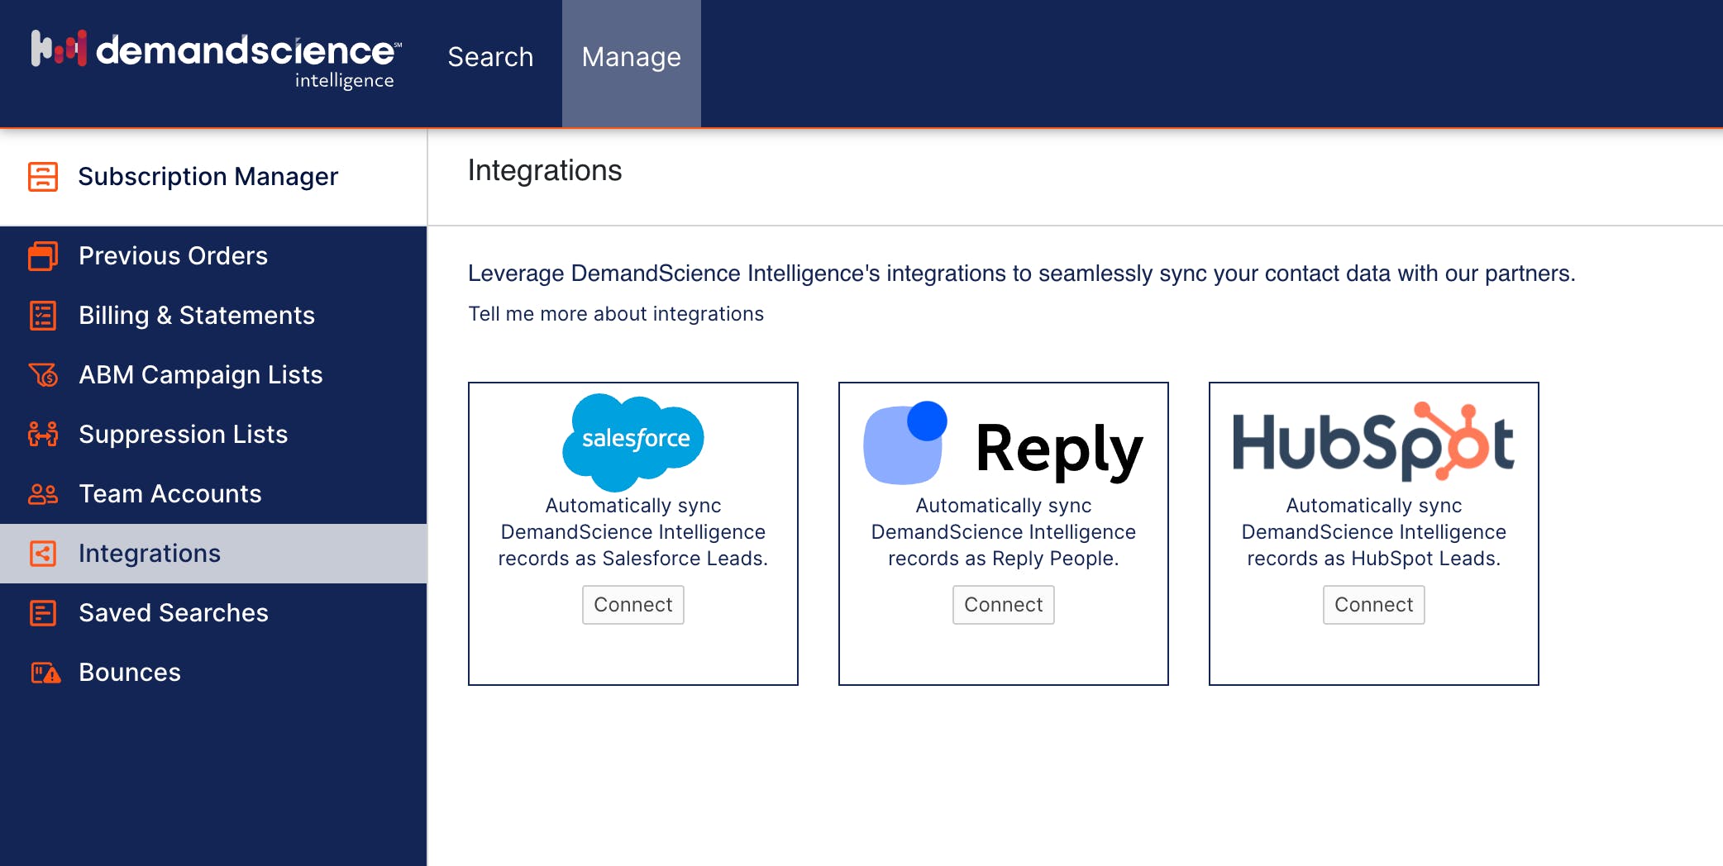The image size is (1723, 866).
Task: Click the Suppression Lists icon
Action: (x=43, y=435)
